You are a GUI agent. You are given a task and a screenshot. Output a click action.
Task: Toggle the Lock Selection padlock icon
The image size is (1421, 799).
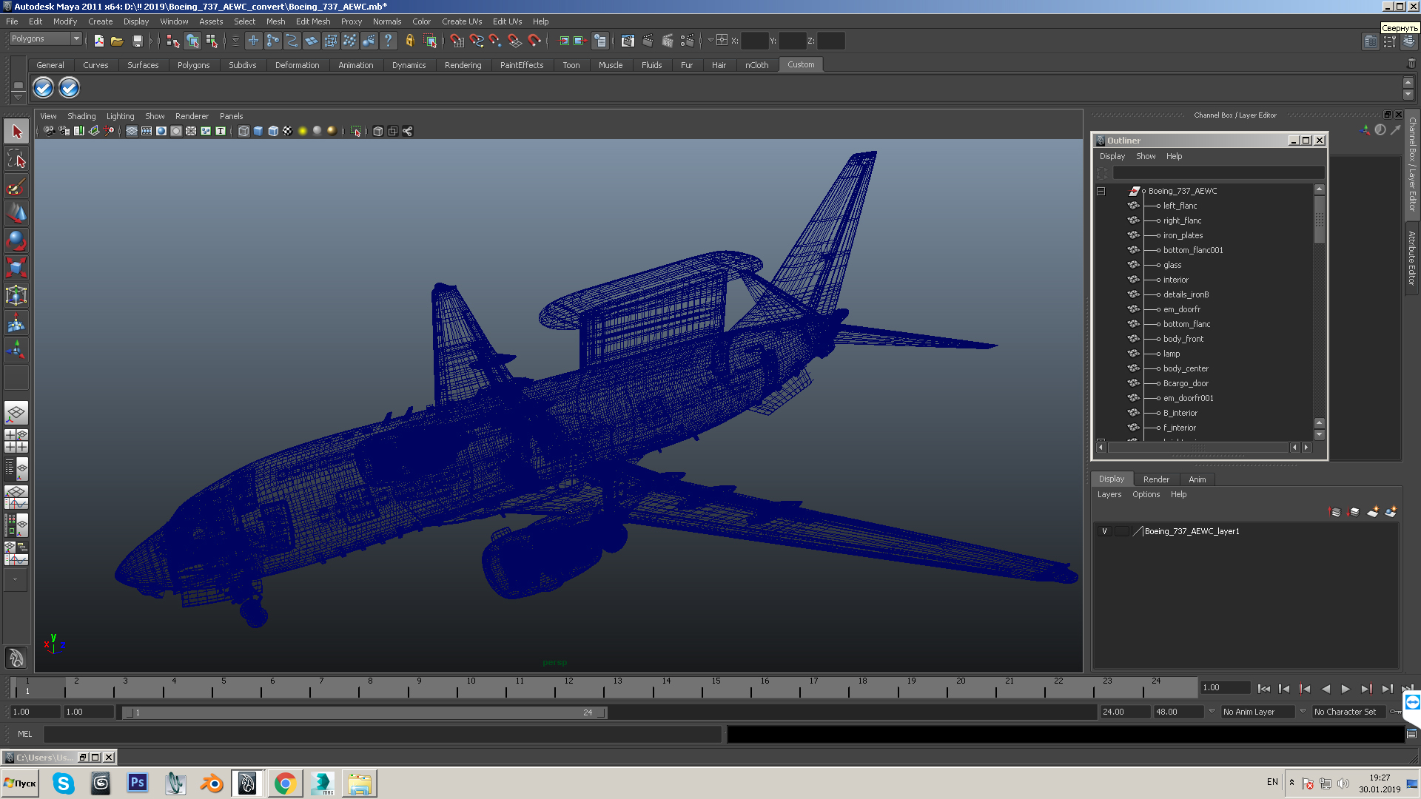(411, 41)
